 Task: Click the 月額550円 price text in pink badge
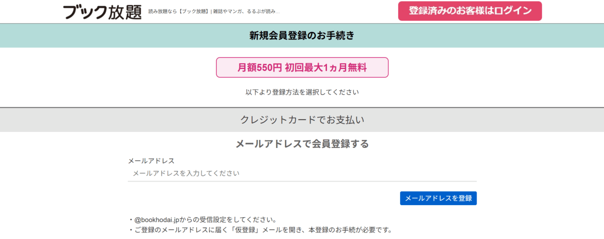click(x=260, y=67)
